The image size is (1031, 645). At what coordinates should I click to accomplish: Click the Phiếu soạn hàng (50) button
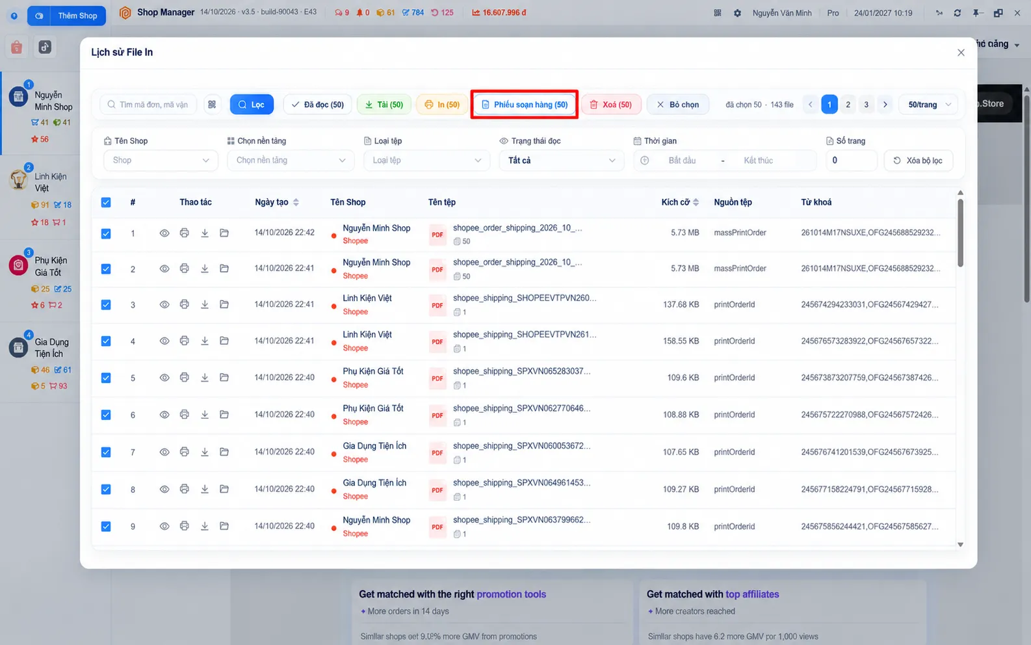coord(525,105)
